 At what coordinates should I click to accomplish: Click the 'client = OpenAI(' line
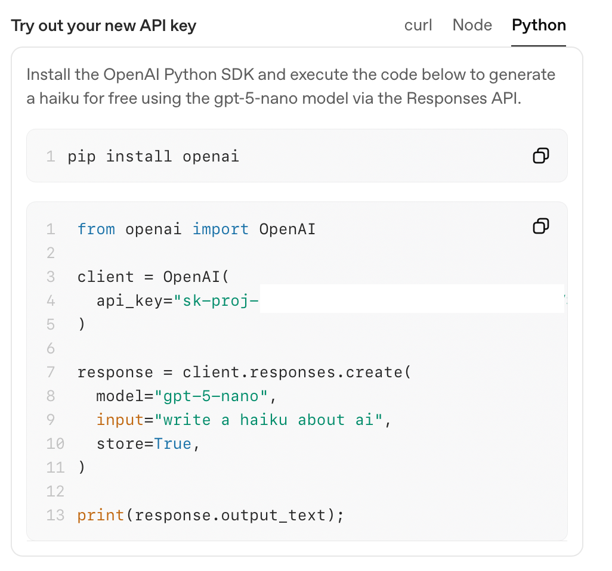pos(153,277)
